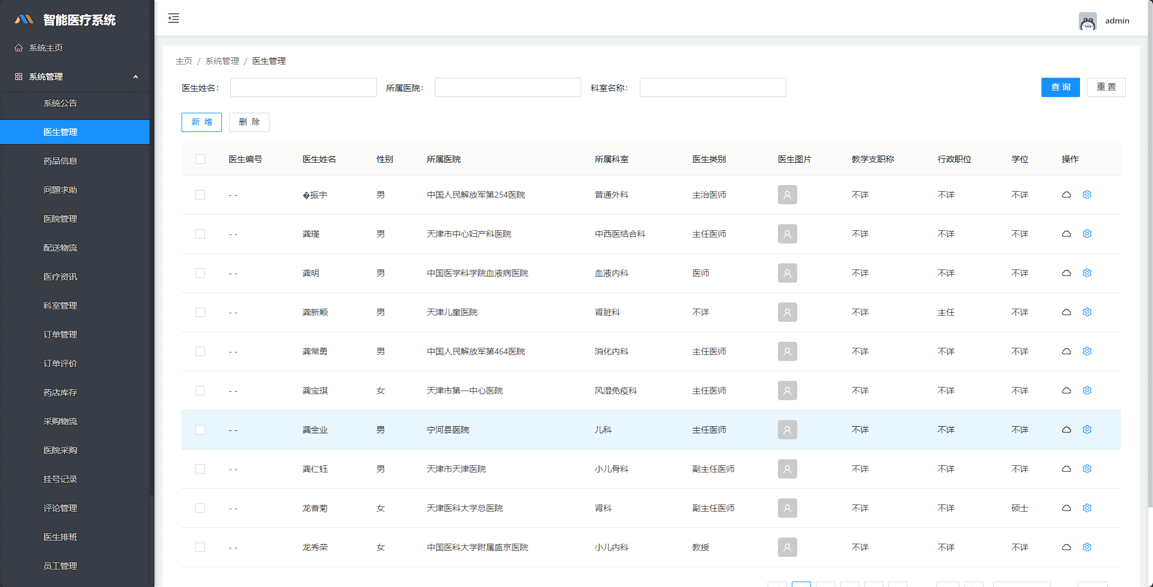Check the checkbox for doctor 龚仁钰
The width and height of the screenshot is (1153, 587).
coord(200,469)
